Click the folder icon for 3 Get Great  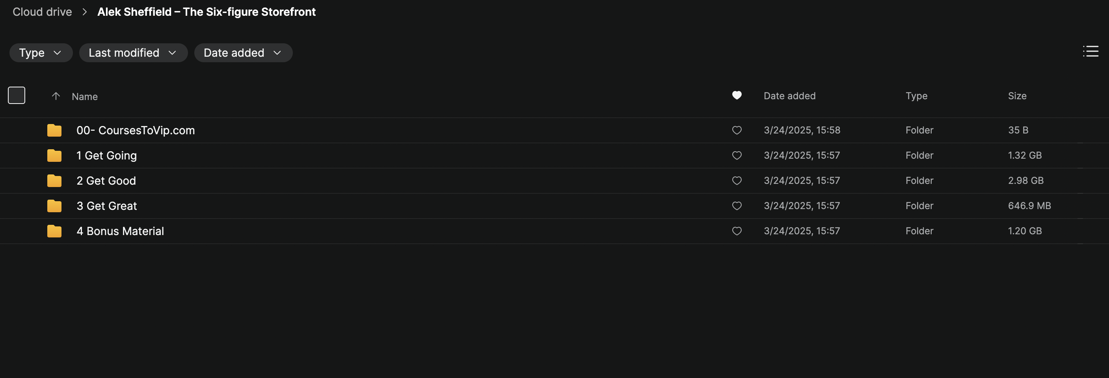click(x=54, y=206)
